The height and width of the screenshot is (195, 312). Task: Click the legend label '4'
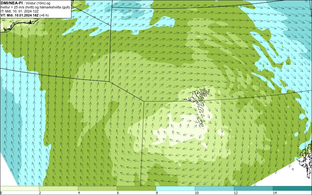79,193
